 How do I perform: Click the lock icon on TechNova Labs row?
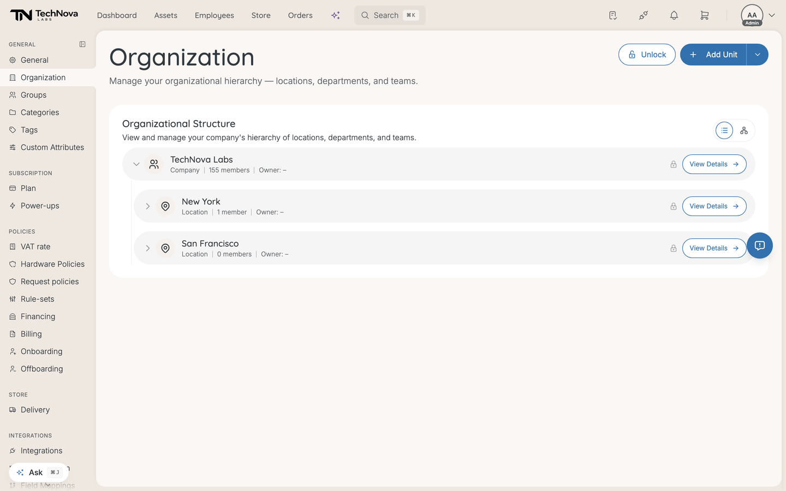tap(674, 164)
